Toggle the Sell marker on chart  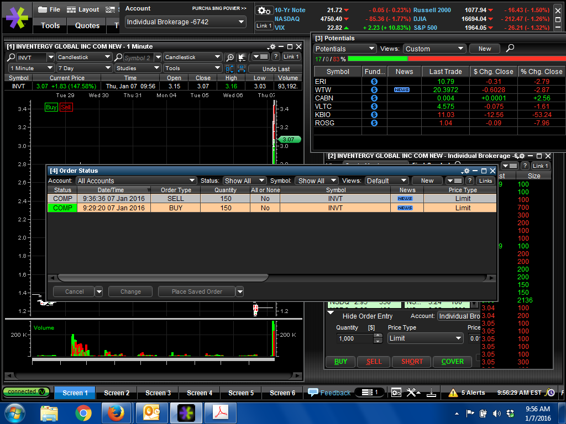click(66, 107)
